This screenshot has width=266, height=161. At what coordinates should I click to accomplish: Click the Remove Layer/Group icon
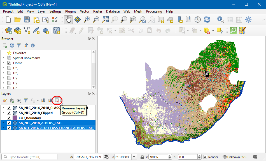click(57, 100)
